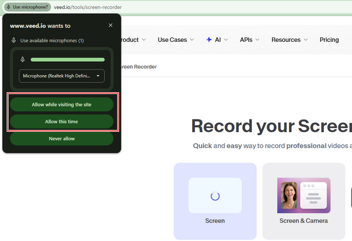This screenshot has width=352, height=241.
Task: Open the microphone device dropdown
Action: (x=62, y=76)
